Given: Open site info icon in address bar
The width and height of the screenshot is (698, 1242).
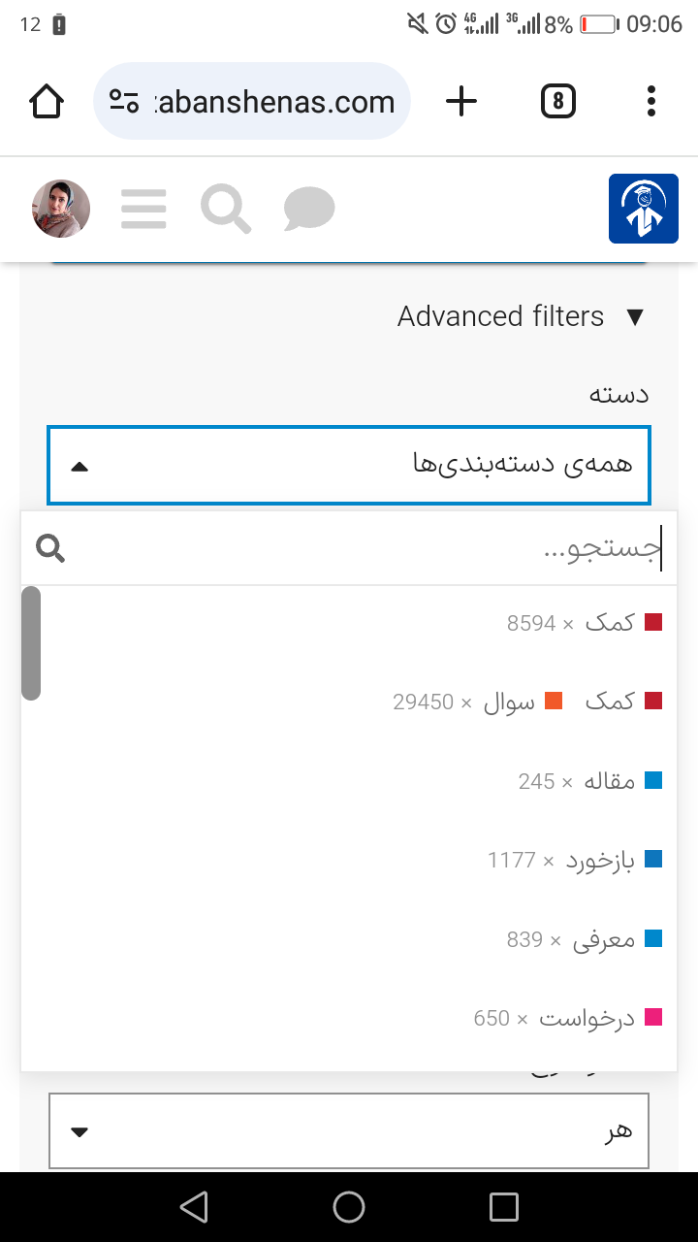Looking at the screenshot, I should (x=125, y=101).
